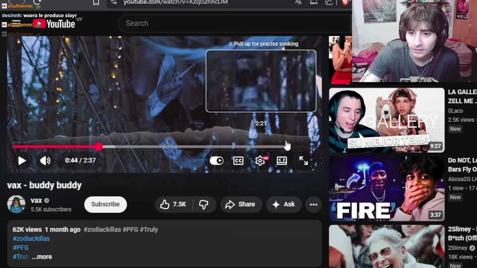Open the 0Laco channel name
This screenshot has width=477, height=268.
[455, 111]
